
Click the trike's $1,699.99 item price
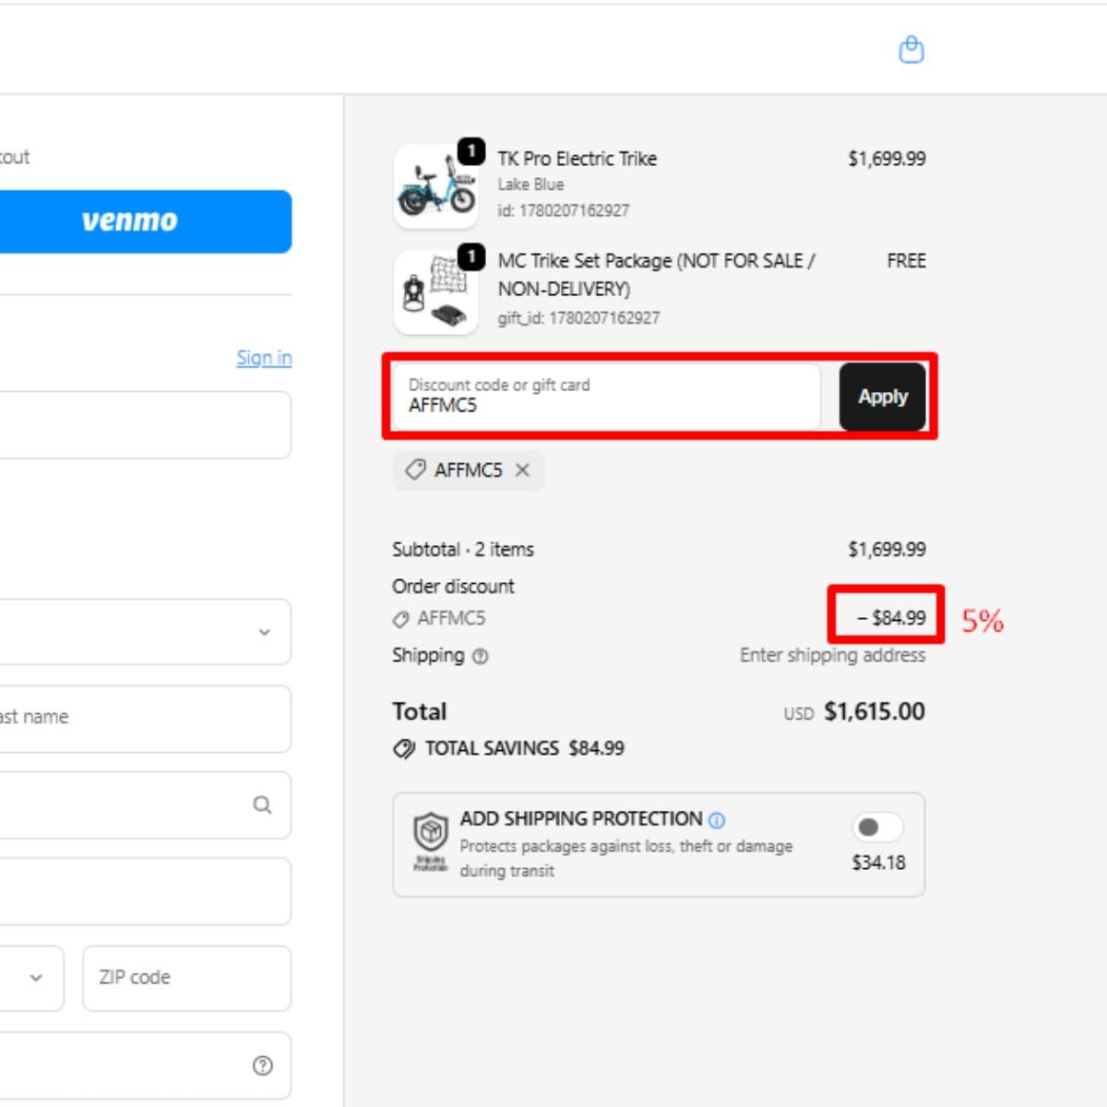[887, 159]
